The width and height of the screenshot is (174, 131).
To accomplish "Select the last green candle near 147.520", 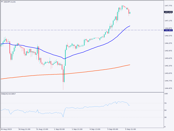I will (130, 13).
